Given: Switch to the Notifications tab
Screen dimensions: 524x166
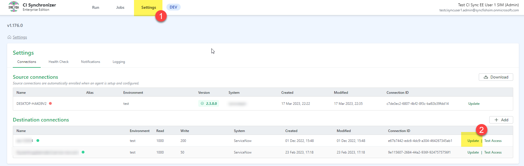Looking at the screenshot, I should (90, 62).
